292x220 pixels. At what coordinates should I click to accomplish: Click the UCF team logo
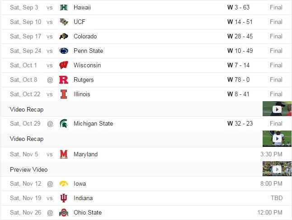pos(64,22)
